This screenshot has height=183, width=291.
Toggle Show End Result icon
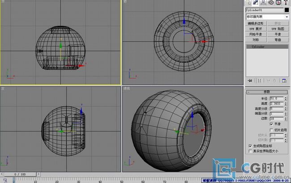260,81
